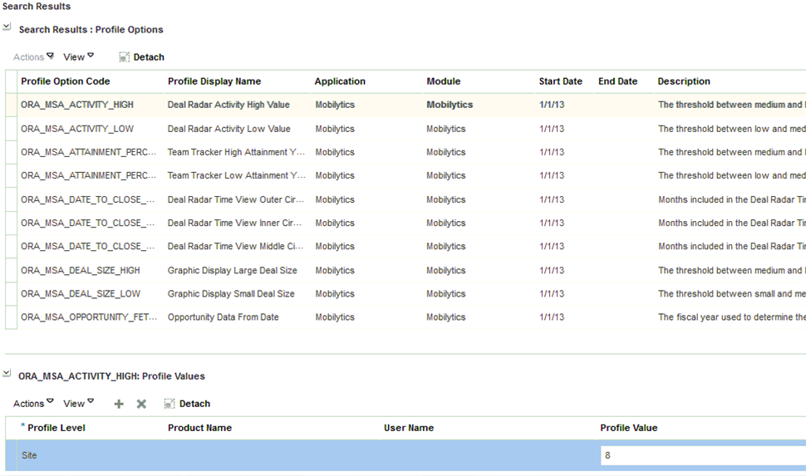The image size is (806, 476).
Task: Click Deal Radar Activity Low Value display name
Action: click(229, 129)
